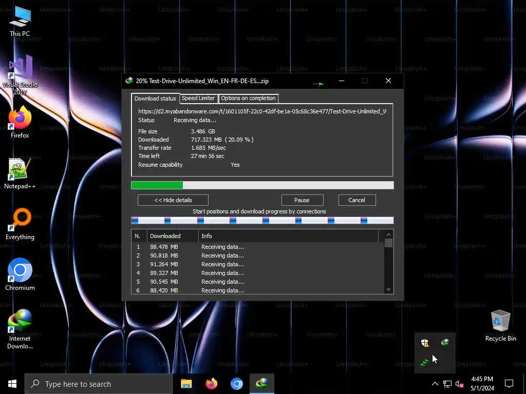
Task: Select connection row 1 with 88.478 MB
Action: coord(258,247)
